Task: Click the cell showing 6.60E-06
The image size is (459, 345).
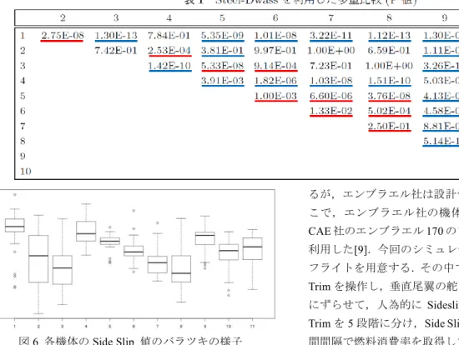Action: pos(331,96)
